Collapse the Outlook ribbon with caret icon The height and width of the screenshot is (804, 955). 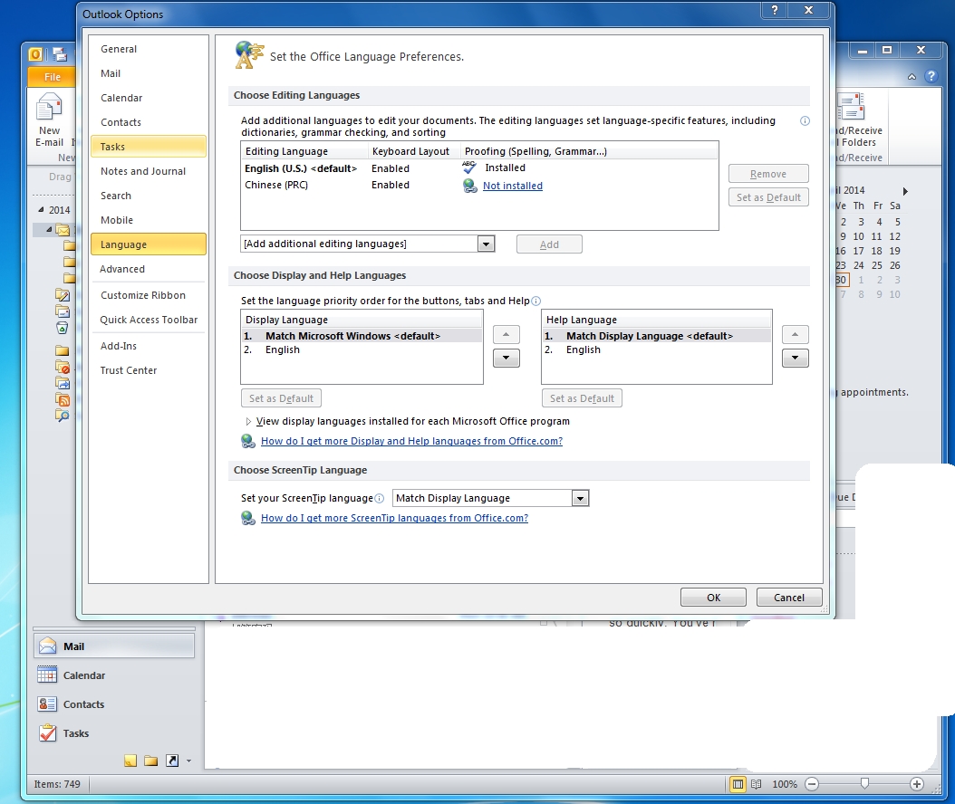(912, 77)
